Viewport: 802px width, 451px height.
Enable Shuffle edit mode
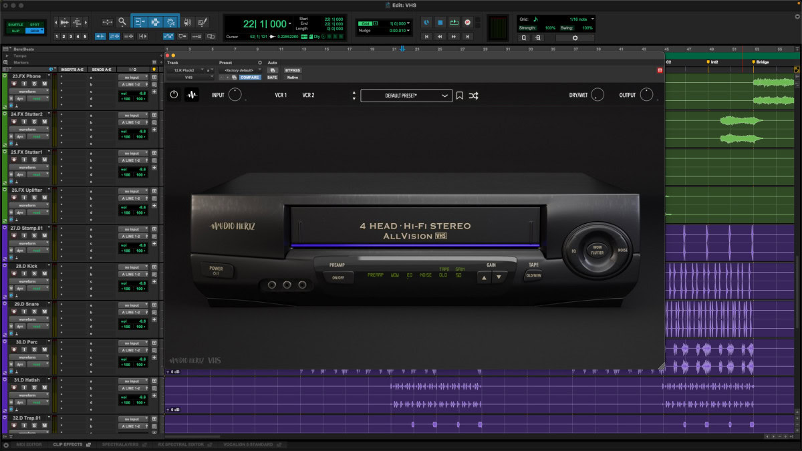17,25
